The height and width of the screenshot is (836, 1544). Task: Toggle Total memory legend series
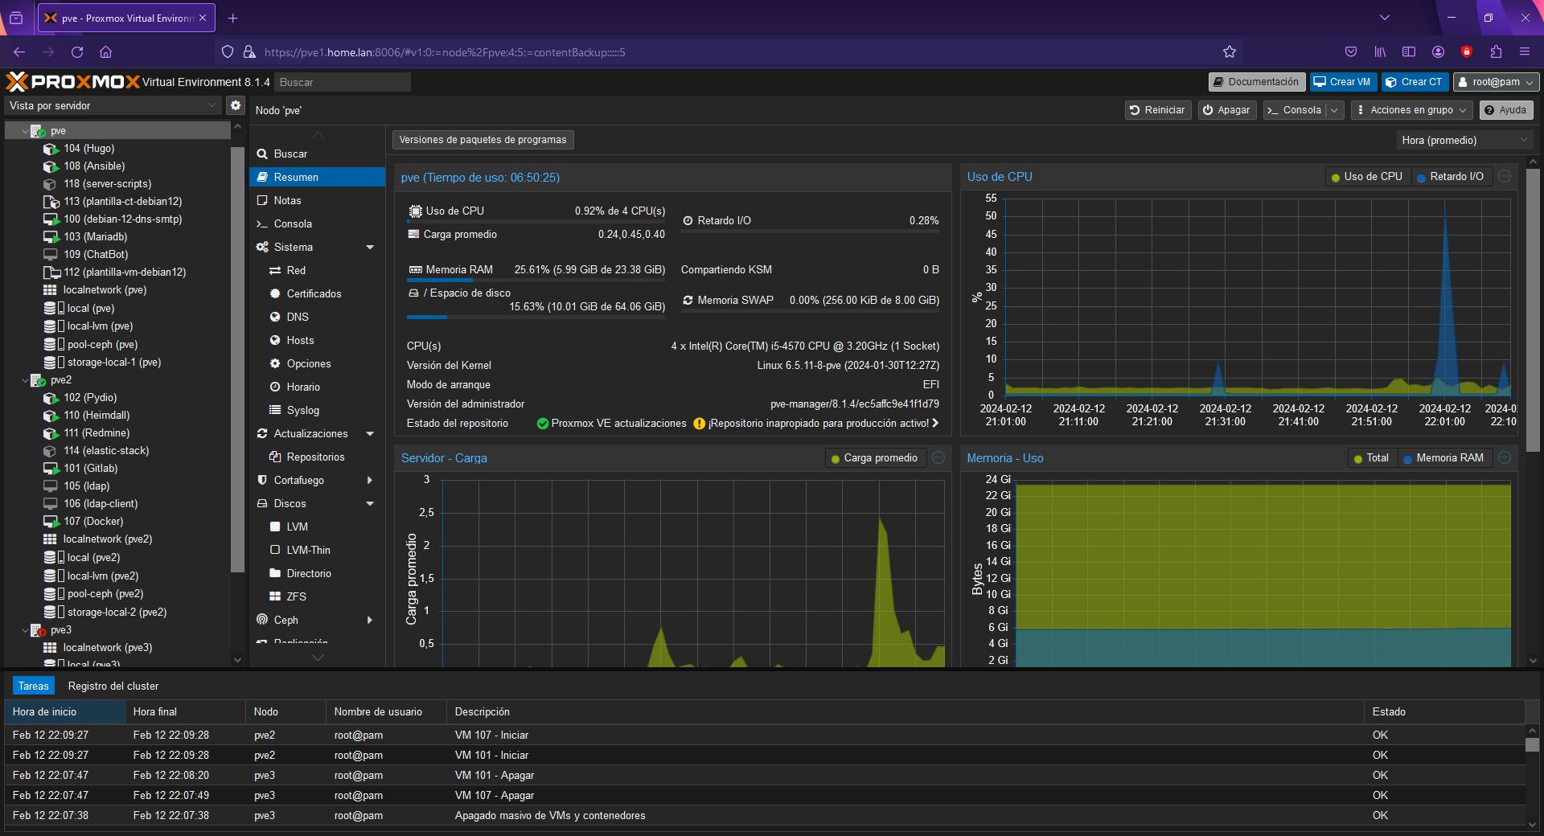point(1371,458)
